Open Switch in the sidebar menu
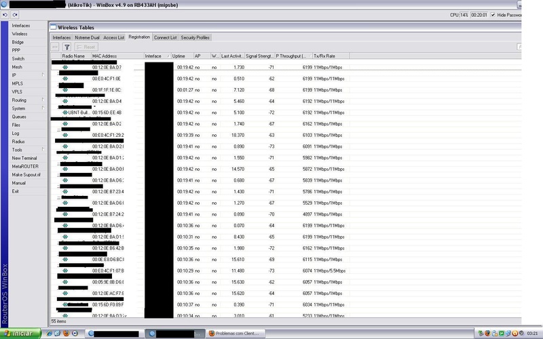The height and width of the screenshot is (339, 543). [18, 59]
